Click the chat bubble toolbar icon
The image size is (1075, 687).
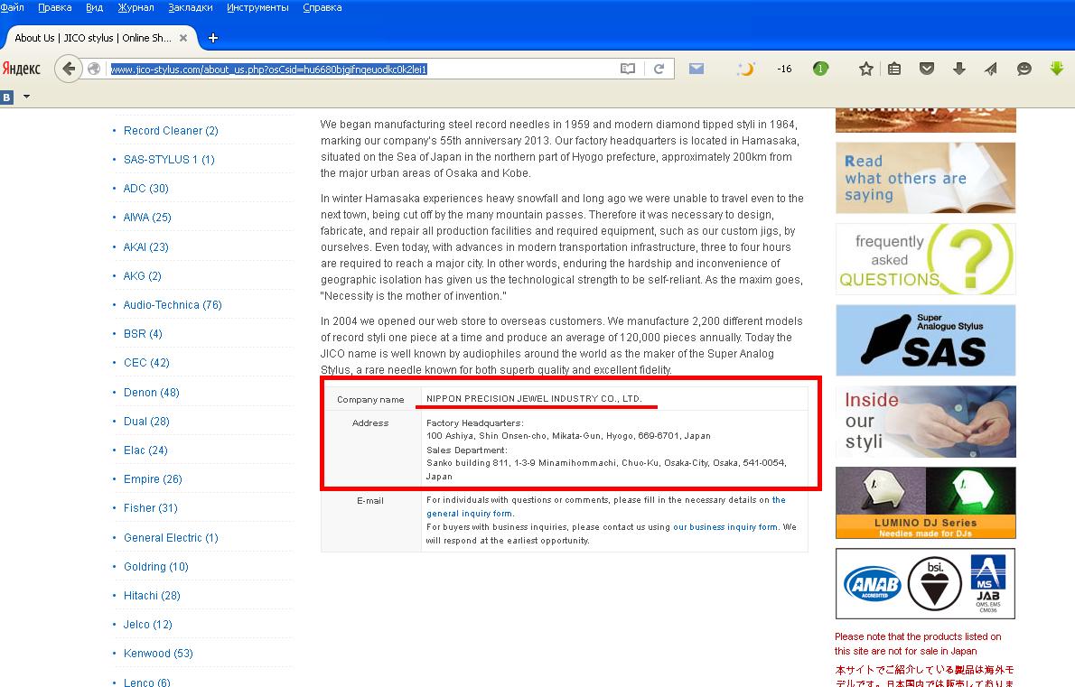point(1024,69)
